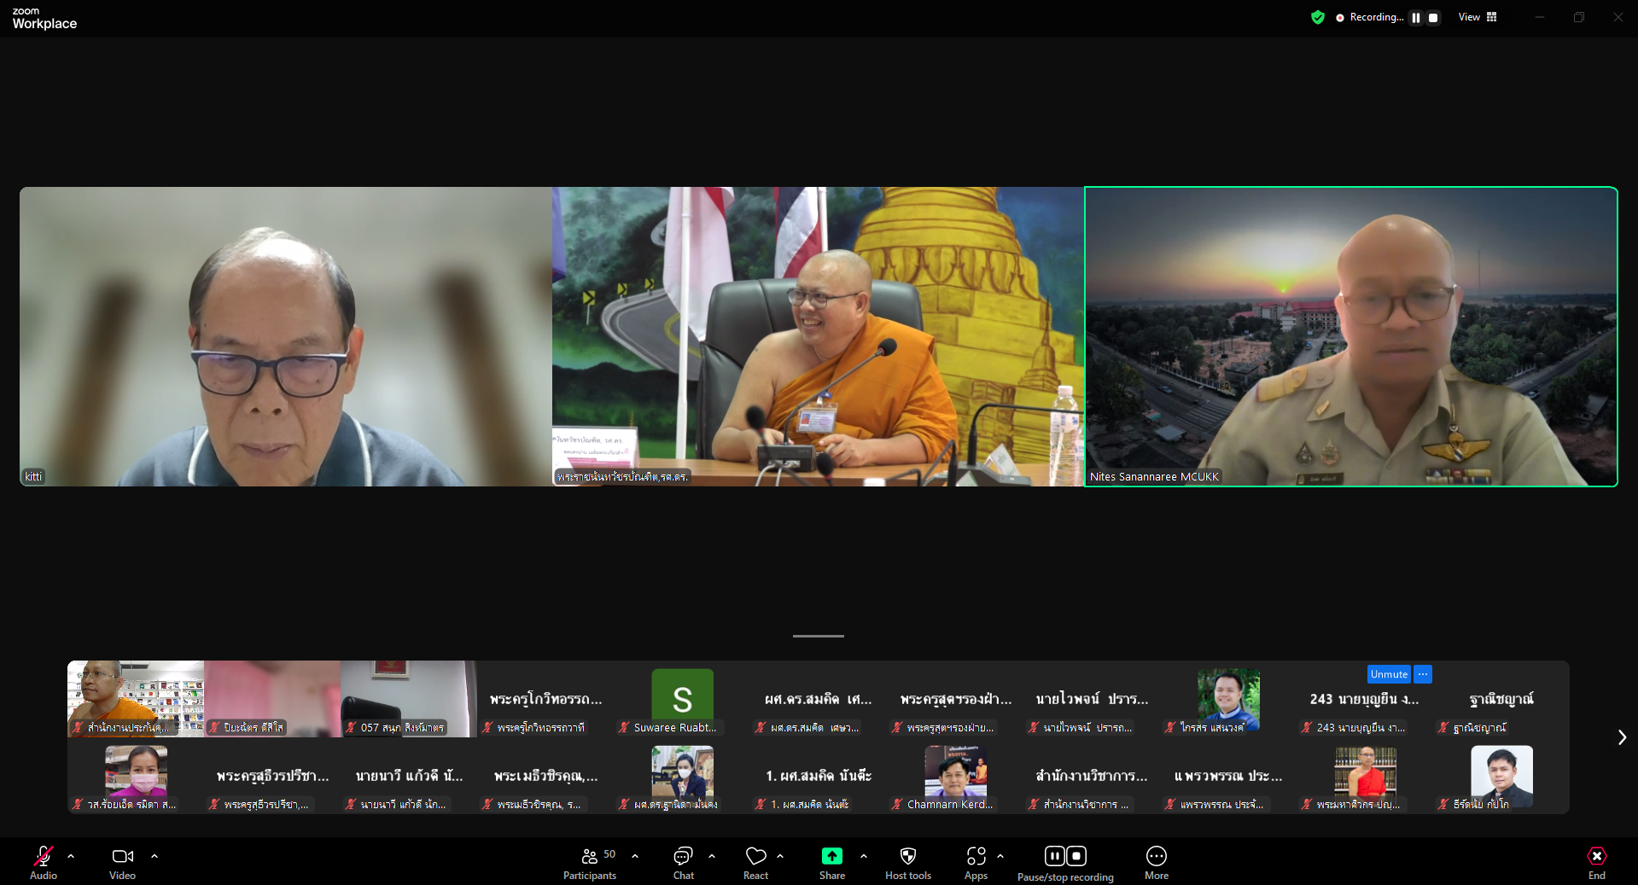Open the Apps menu icon
1638x885 pixels.
(x=976, y=856)
